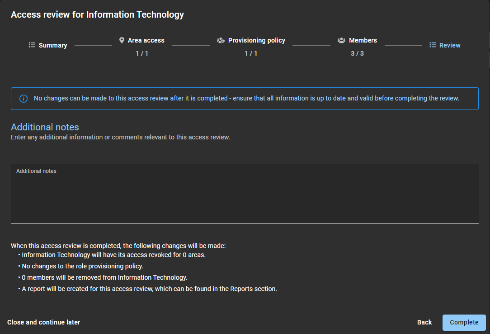Click the Area access location pin icon
This screenshot has height=334, width=490.
[x=122, y=40]
